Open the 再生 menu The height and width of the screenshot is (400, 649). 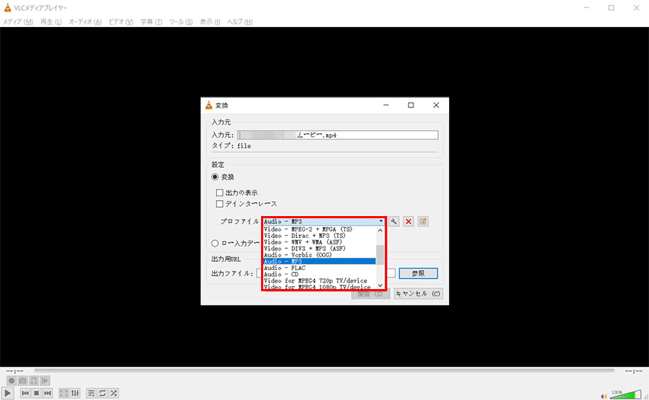(51, 22)
